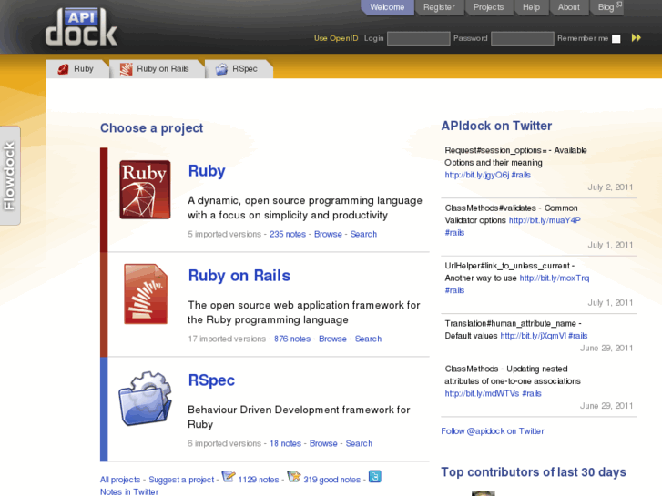662x496 pixels.
Task: Switch to the Welcome tab
Action: (387, 7)
